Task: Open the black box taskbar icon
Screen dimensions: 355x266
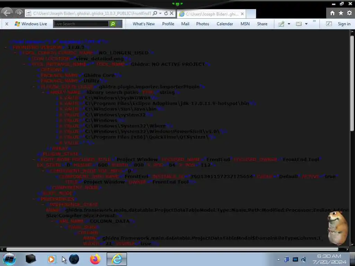Action: pyautogui.click(x=31, y=259)
